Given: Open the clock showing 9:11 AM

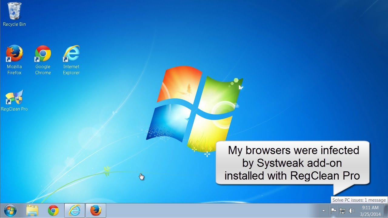Looking at the screenshot, I should [x=370, y=211].
